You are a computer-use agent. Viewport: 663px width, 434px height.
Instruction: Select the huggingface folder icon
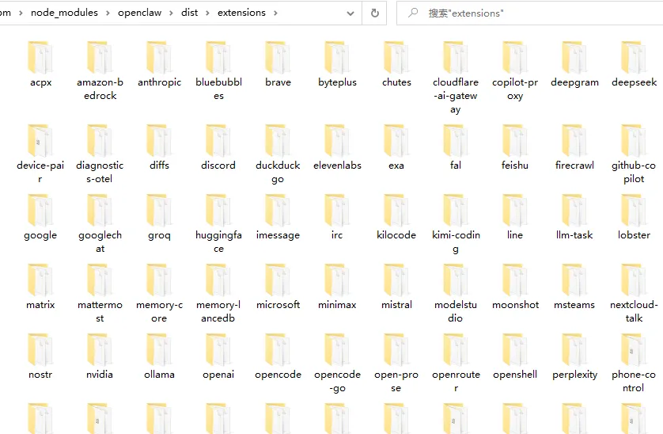coord(218,210)
